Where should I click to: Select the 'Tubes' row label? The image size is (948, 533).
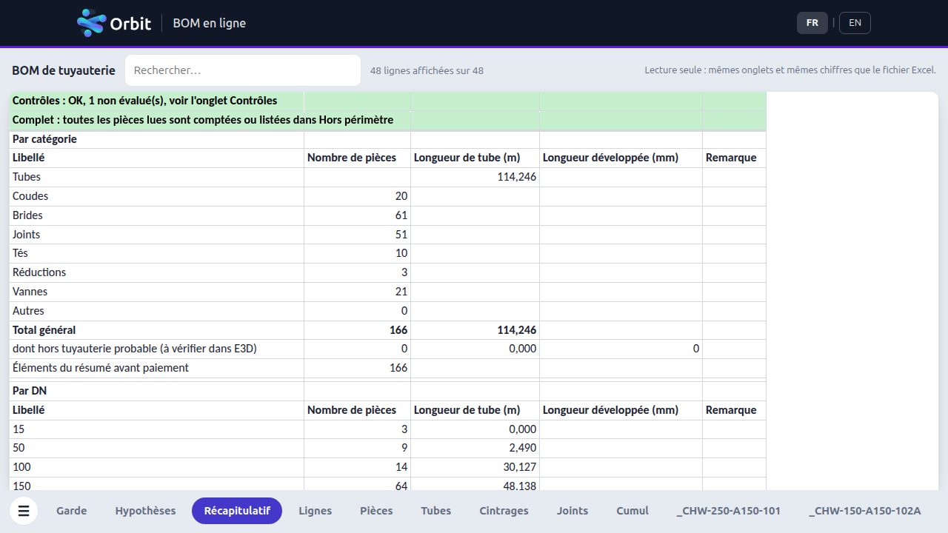point(27,177)
